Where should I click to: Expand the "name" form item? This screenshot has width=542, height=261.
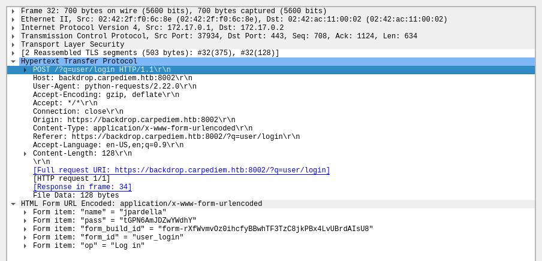(x=25, y=213)
